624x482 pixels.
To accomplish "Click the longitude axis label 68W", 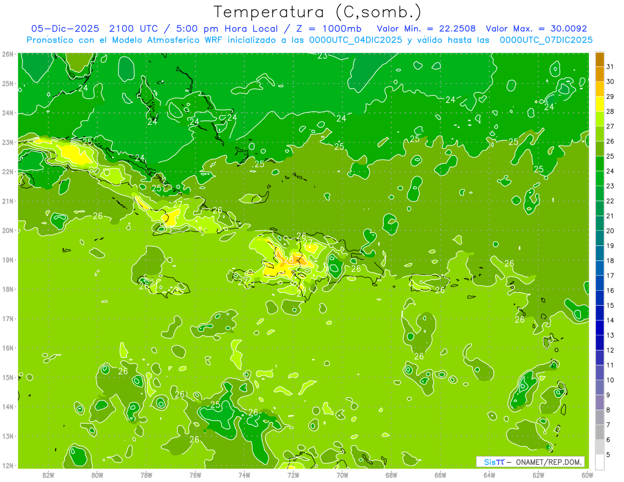I will 391,475.
